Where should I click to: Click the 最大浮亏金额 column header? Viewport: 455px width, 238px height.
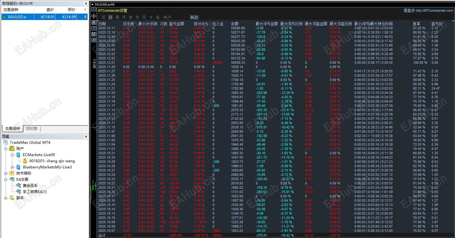tap(267, 24)
